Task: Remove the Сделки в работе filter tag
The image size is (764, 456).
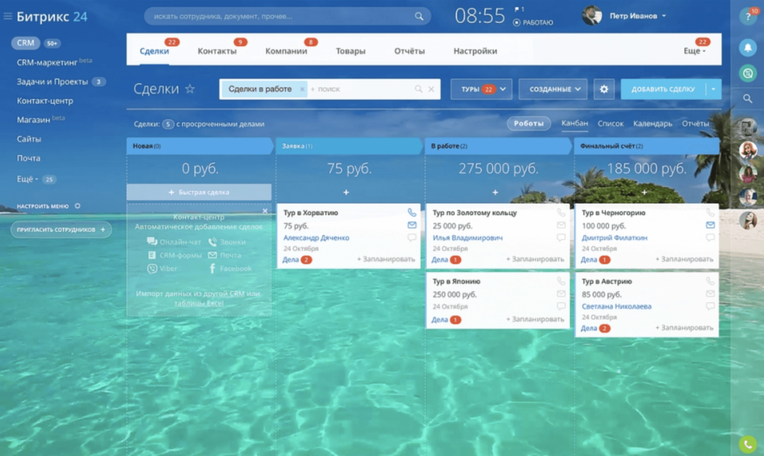Action: (x=302, y=89)
